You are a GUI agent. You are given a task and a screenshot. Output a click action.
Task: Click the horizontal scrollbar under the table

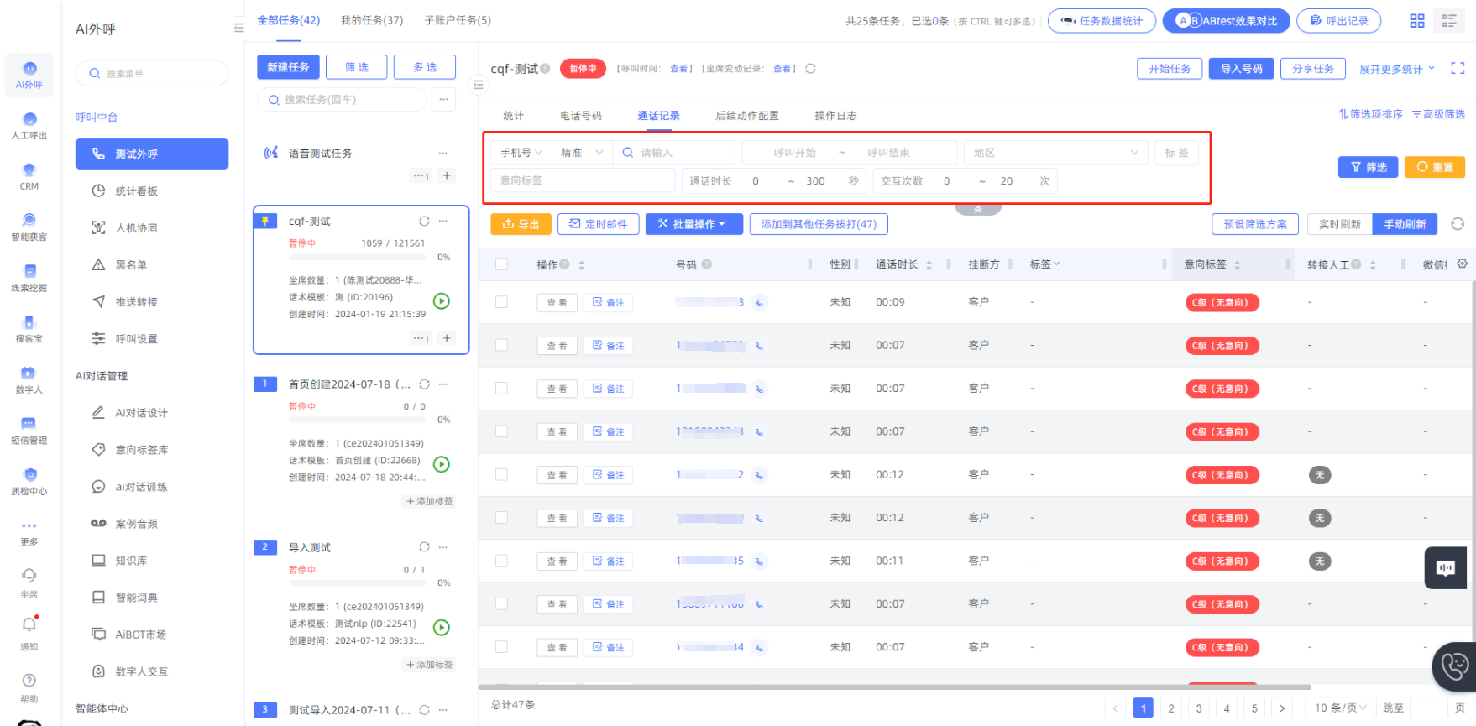coord(894,687)
